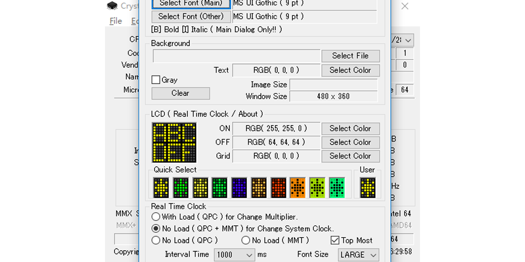525x262 pixels.
Task: Click Select Color for LCD Grid
Action: coord(350,156)
